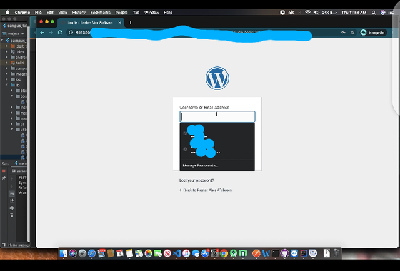Image resolution: width=400 pixels, height=271 pixels.
Task: Expand the ios folder in IDE
Action: pyautogui.click(x=7, y=79)
